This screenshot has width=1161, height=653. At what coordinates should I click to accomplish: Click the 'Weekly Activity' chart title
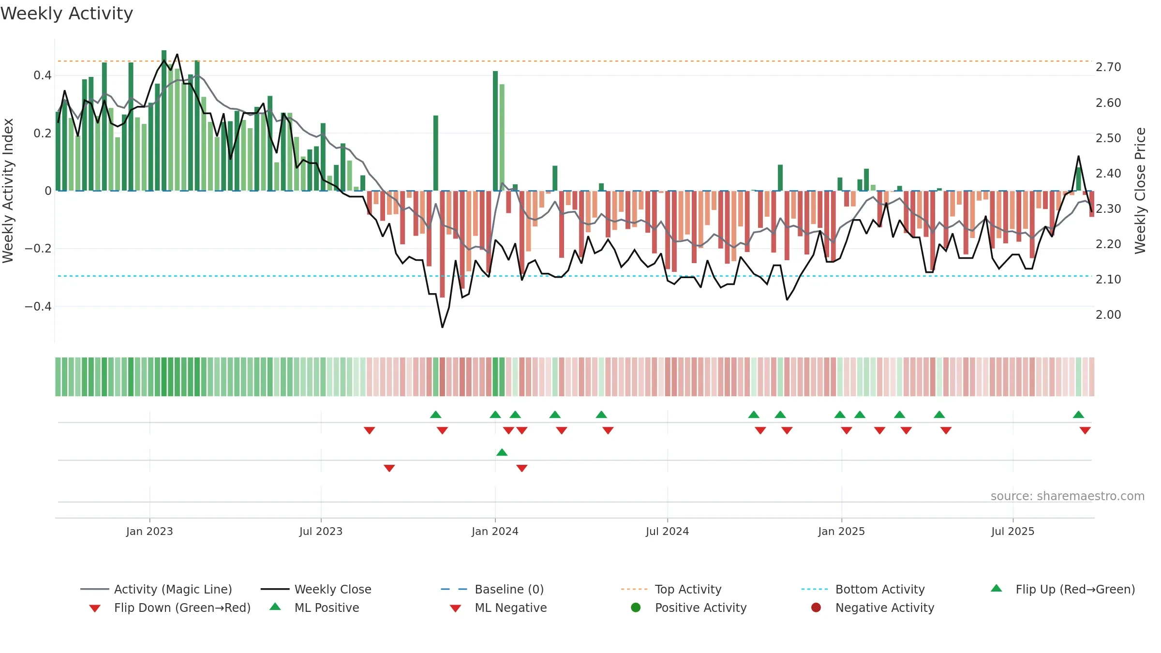[67, 14]
